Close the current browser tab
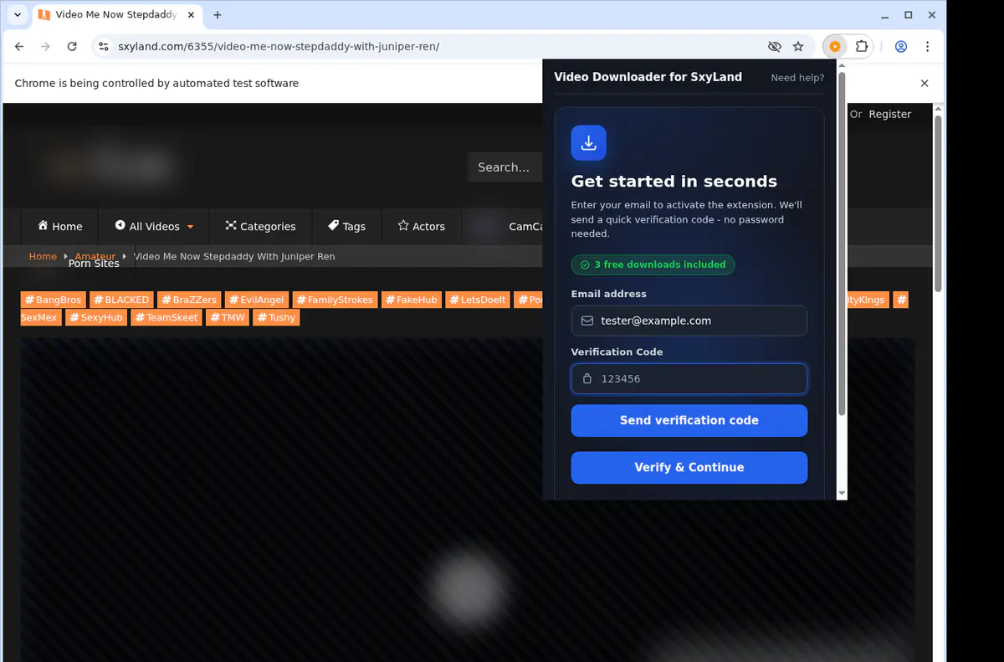The height and width of the screenshot is (662, 1004). point(192,15)
